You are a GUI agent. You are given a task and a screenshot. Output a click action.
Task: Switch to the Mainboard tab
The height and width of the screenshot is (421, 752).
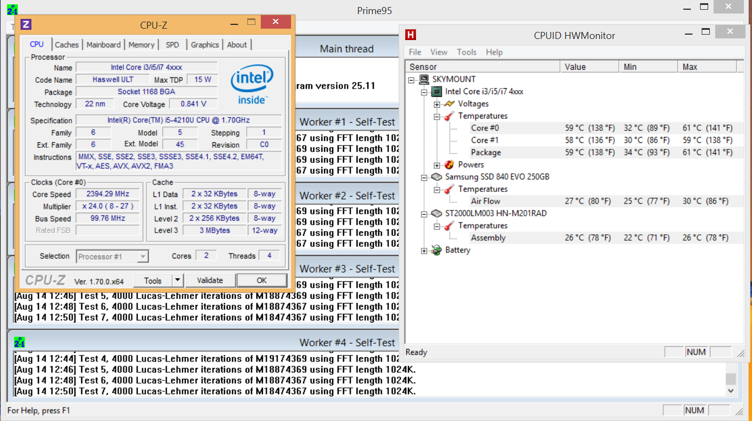click(103, 45)
